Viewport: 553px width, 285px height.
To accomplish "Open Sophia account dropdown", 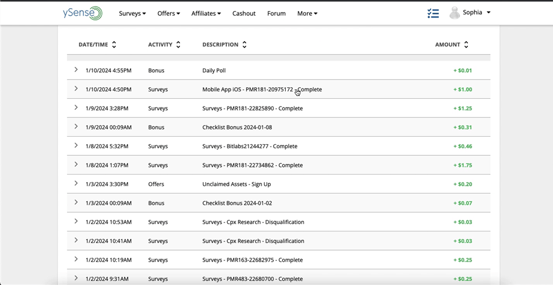I will (x=477, y=13).
